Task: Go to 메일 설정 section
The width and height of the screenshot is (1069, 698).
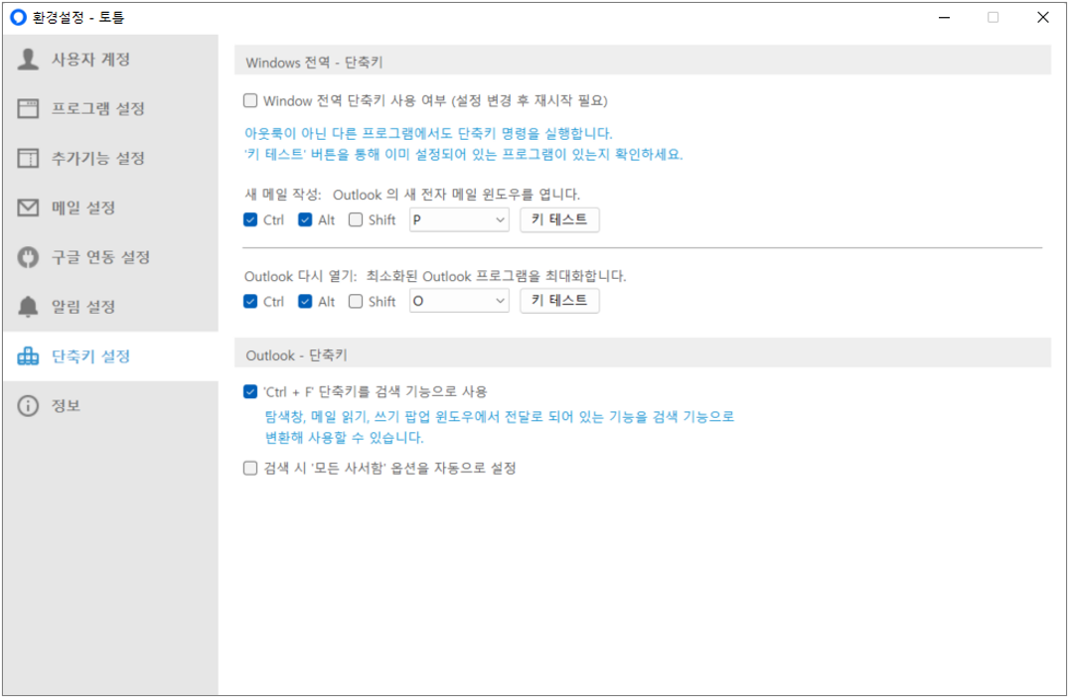Action: point(110,208)
